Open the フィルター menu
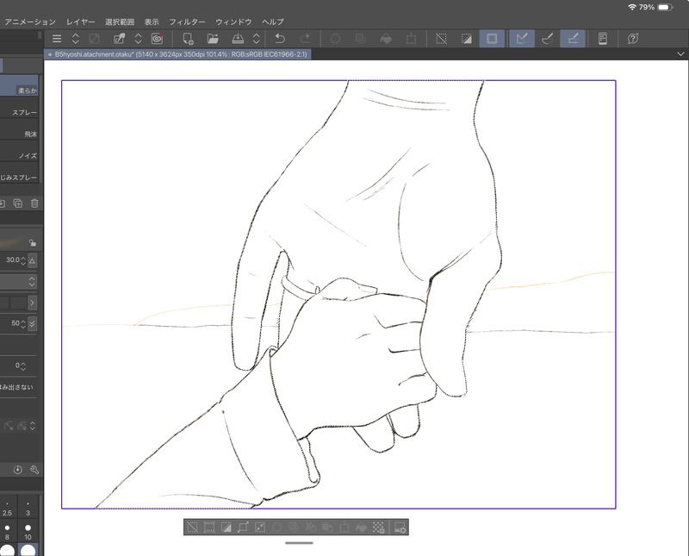 pyautogui.click(x=187, y=22)
